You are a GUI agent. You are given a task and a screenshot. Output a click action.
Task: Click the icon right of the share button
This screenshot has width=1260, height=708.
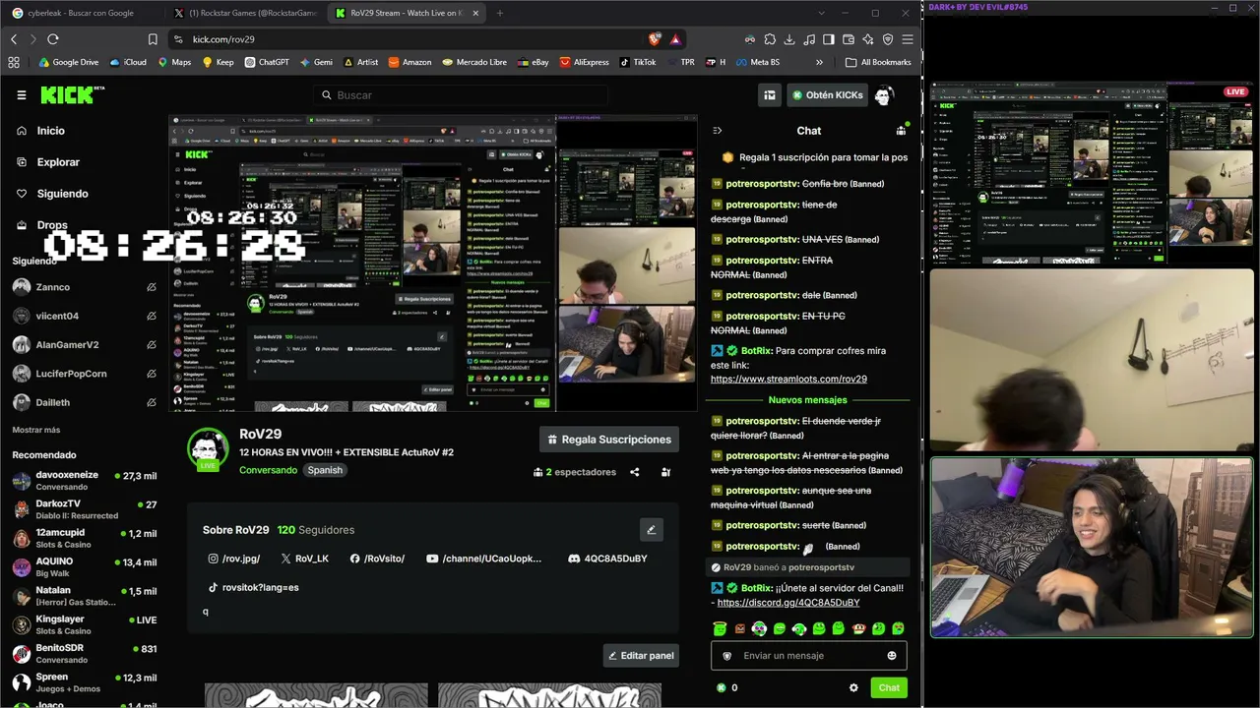click(665, 472)
